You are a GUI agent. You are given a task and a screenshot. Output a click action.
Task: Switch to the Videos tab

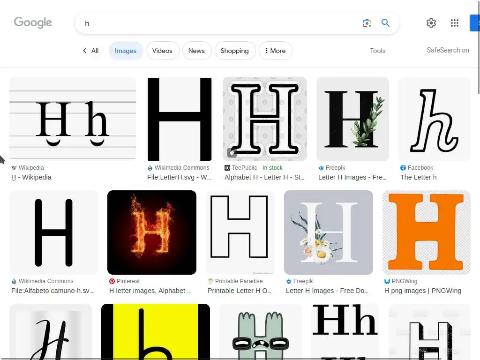tap(162, 51)
